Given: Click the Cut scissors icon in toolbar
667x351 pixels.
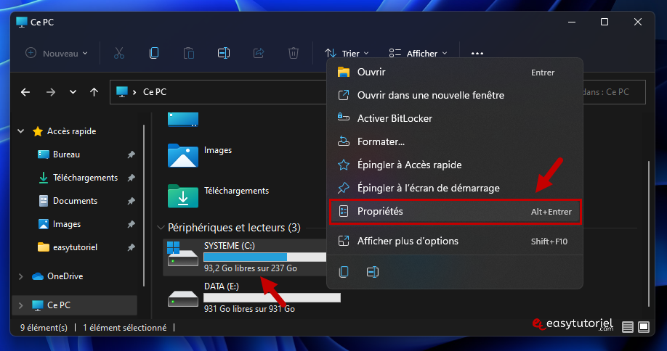Looking at the screenshot, I should click(x=119, y=53).
